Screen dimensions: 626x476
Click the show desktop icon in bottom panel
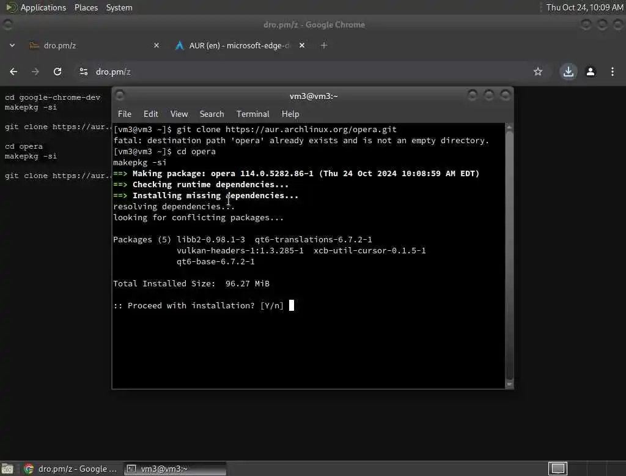pos(7,469)
